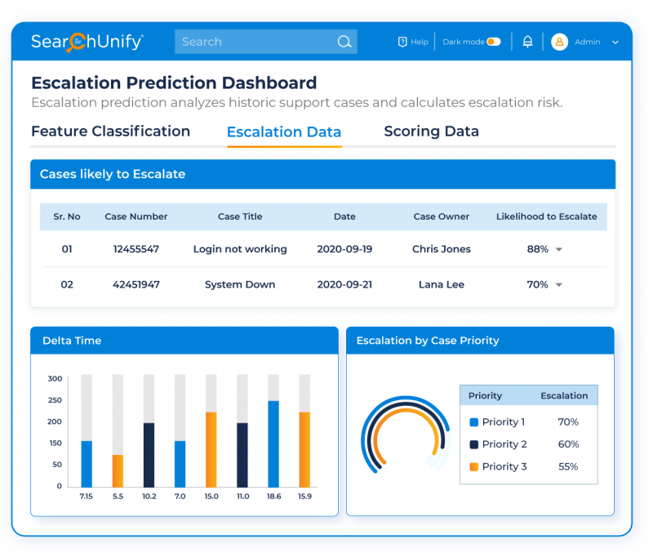Select case number 42451947
653x553 pixels.
pos(136,284)
